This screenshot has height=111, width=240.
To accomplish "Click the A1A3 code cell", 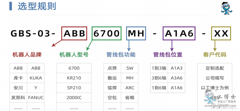I will (x=177, y=68).
